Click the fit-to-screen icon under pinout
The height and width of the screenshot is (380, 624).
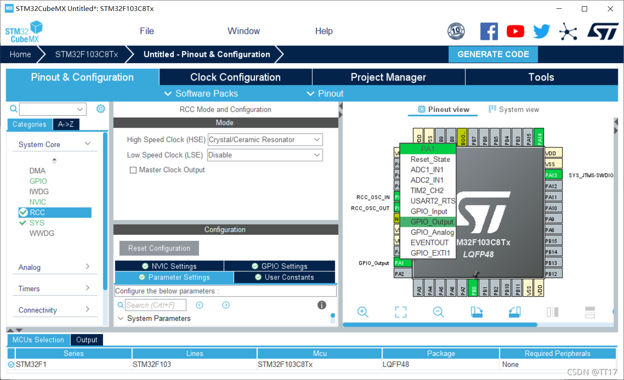tap(401, 312)
